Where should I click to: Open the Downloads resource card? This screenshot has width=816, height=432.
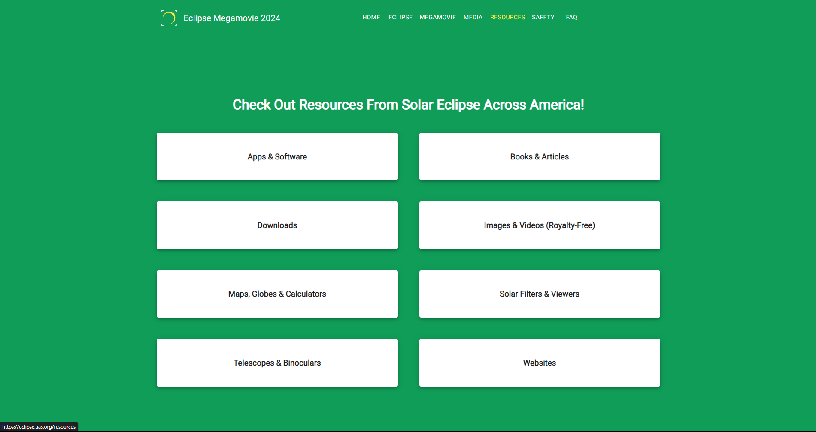pos(277,225)
